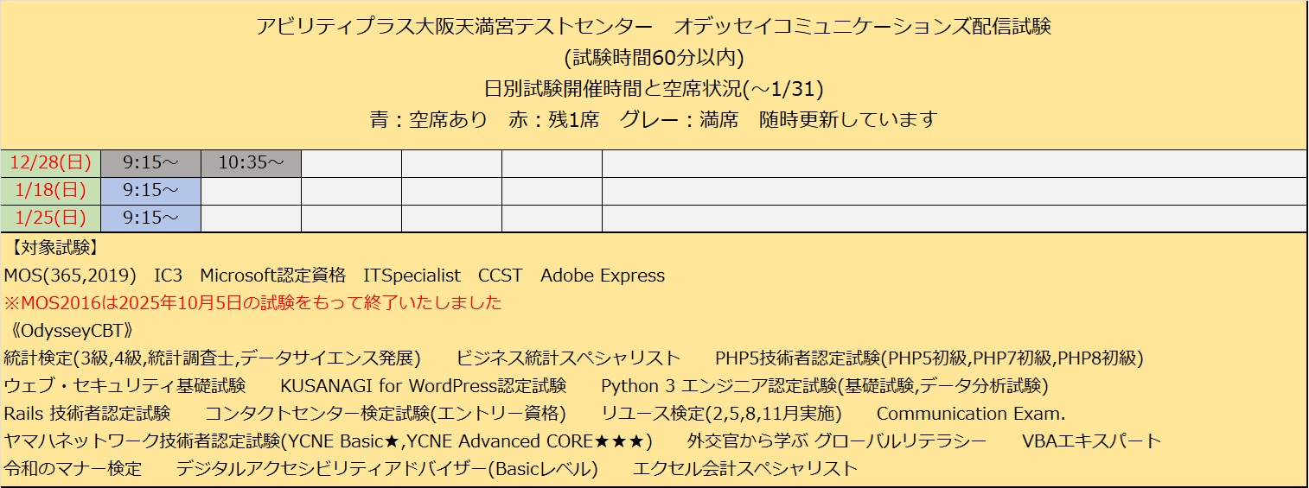Click the 日別試験開催時間と空席状況 heading line
This screenshot has height=488, width=1309.
coord(654,88)
